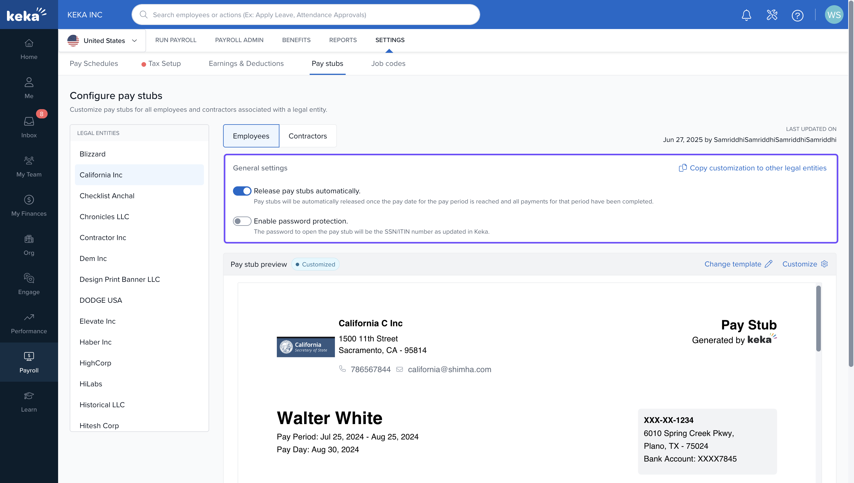Click the Customize gear link
854x483 pixels.
coord(805,264)
